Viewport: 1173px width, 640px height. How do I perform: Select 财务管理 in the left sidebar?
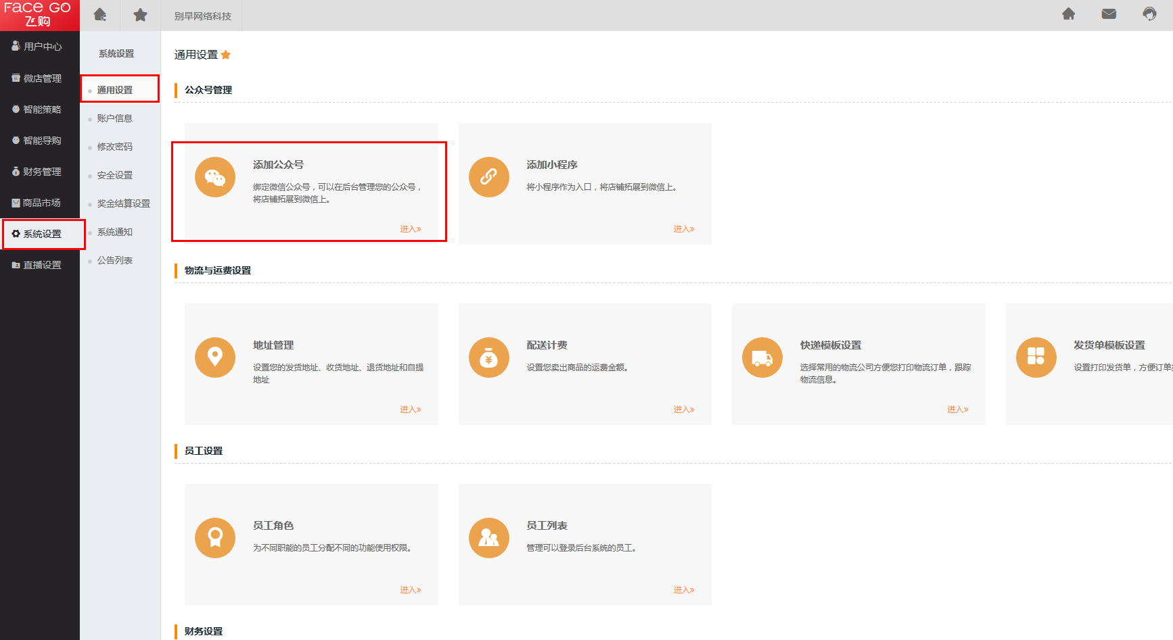[x=42, y=172]
